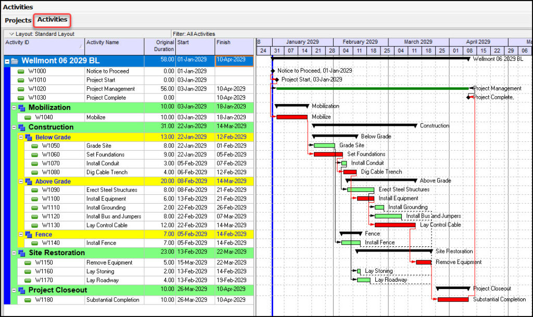Click the green Project Management Gantt bar

[x=373, y=88]
